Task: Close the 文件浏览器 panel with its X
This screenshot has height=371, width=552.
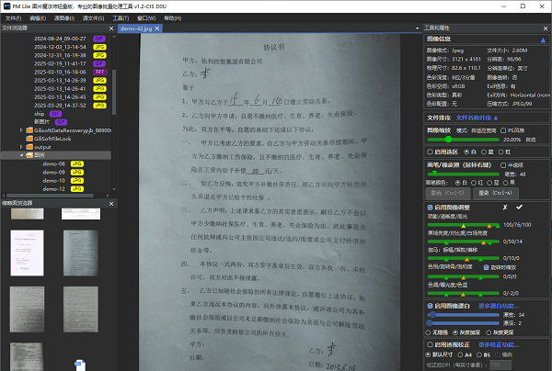Action: [x=112, y=28]
